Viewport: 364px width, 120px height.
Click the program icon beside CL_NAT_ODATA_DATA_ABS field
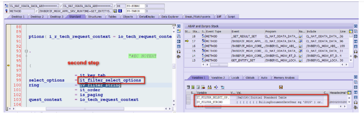pyautogui.click(x=7, y=6)
